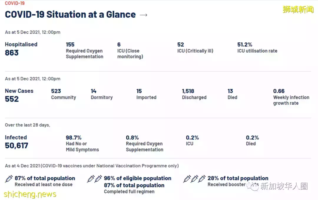
Task: Click the triple syringe icon for booster
Action: tap(194, 179)
